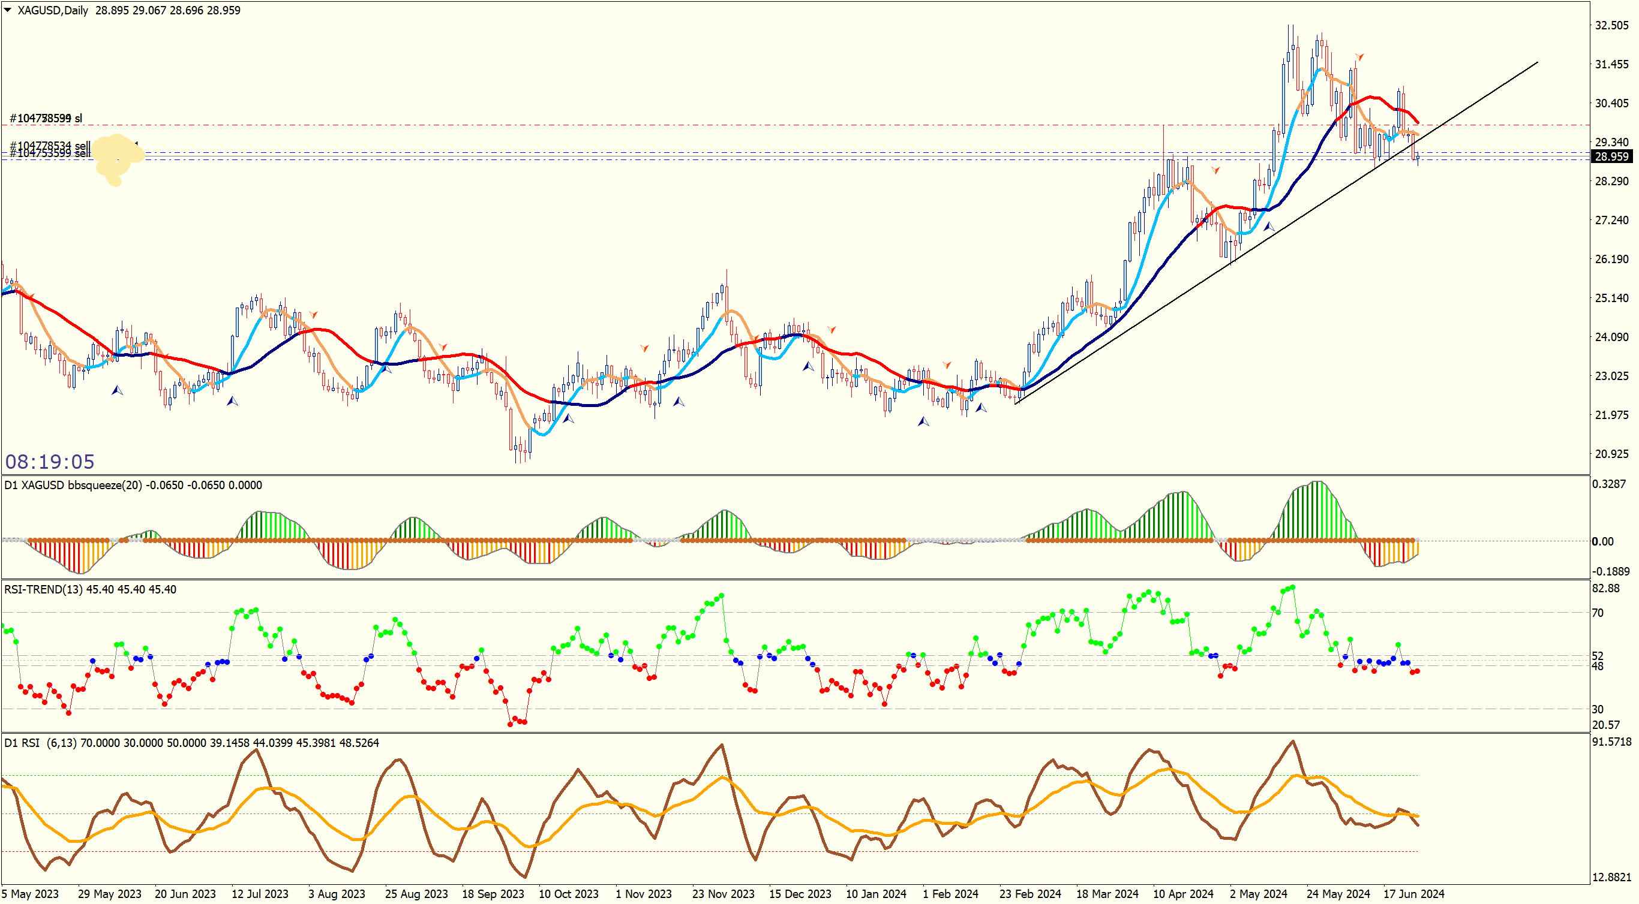This screenshot has width=1639, height=904.
Task: Select the blue up arrow beneath mid-February 2024 candles
Action: pos(981,408)
